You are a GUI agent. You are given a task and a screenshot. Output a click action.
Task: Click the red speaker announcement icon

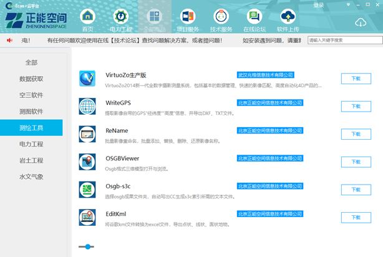[x=9, y=41]
